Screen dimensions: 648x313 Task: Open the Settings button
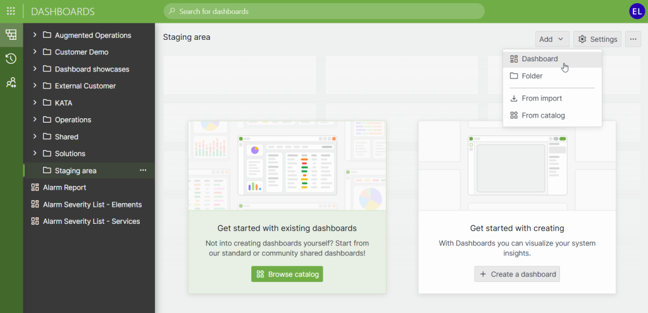597,39
